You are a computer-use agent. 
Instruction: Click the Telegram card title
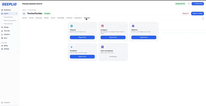tap(73, 30)
